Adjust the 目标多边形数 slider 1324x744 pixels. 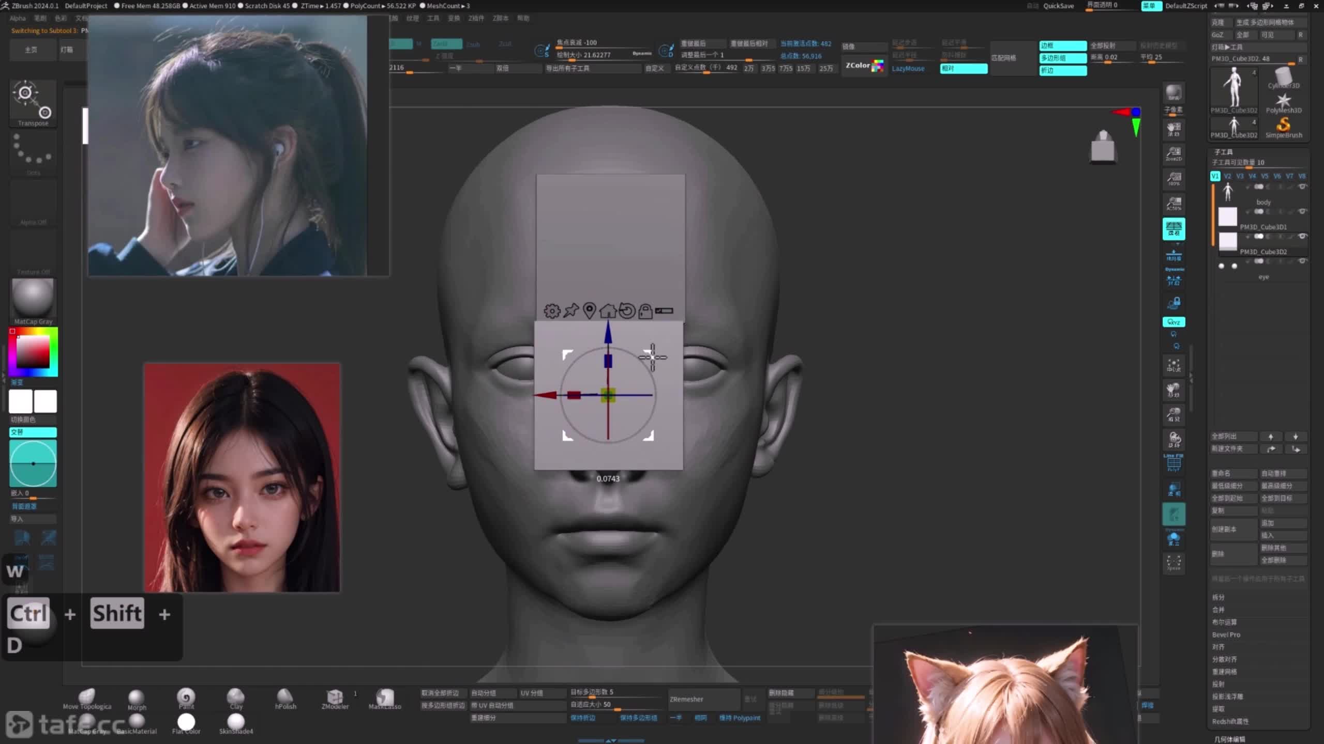pos(615,692)
